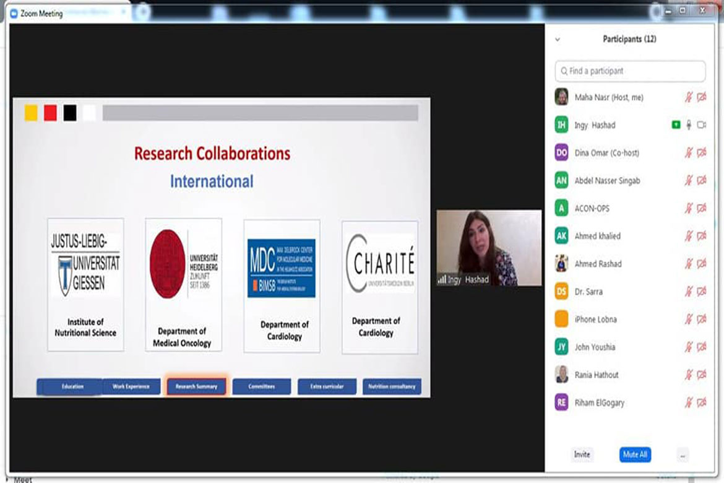Toggle Dr. Sarra's disabled camera icon
724x483 pixels.
(701, 291)
